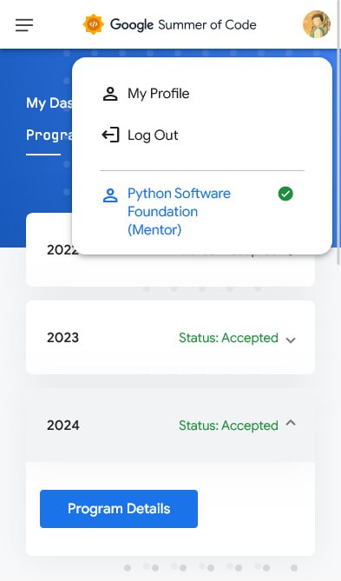Click the Summer of Code sun logo
This screenshot has height=581, width=341.
coord(94,24)
